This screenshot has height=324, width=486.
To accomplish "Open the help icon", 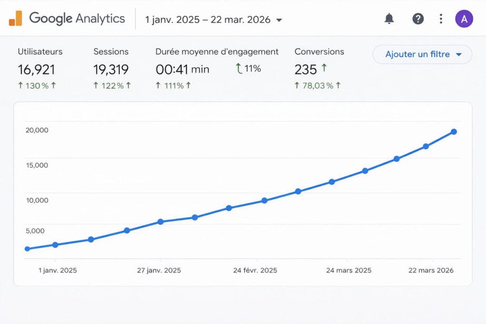I will point(418,18).
